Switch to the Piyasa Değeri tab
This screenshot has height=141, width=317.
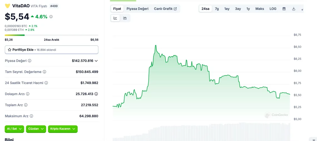point(137,9)
